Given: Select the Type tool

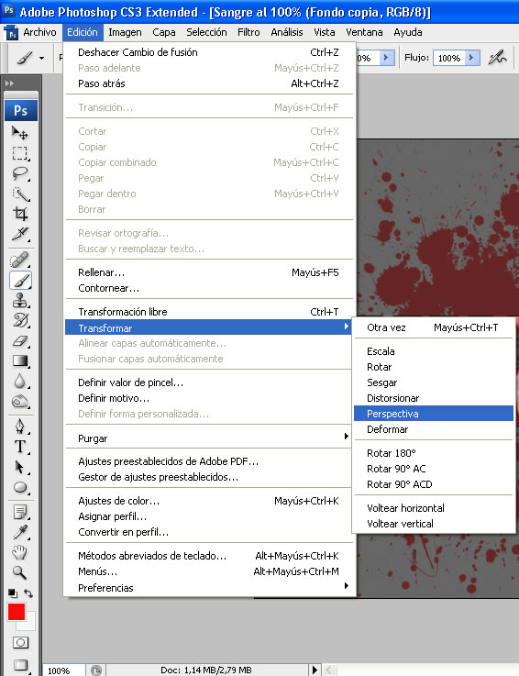Looking at the screenshot, I should 20,447.
